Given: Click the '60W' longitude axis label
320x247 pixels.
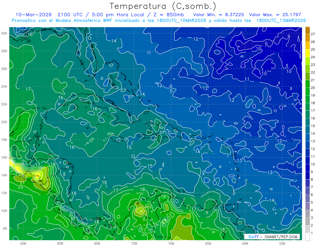Looking at the screenshot, I should (x=245, y=244).
